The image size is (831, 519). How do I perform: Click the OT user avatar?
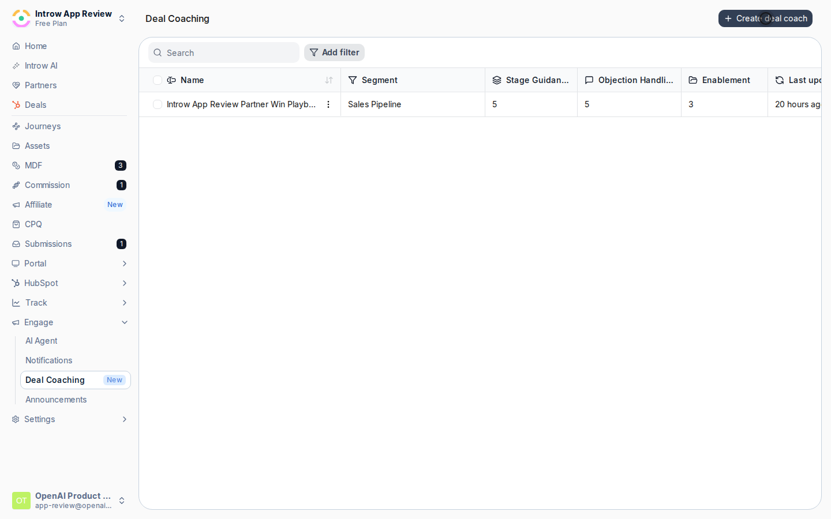pos(21,501)
